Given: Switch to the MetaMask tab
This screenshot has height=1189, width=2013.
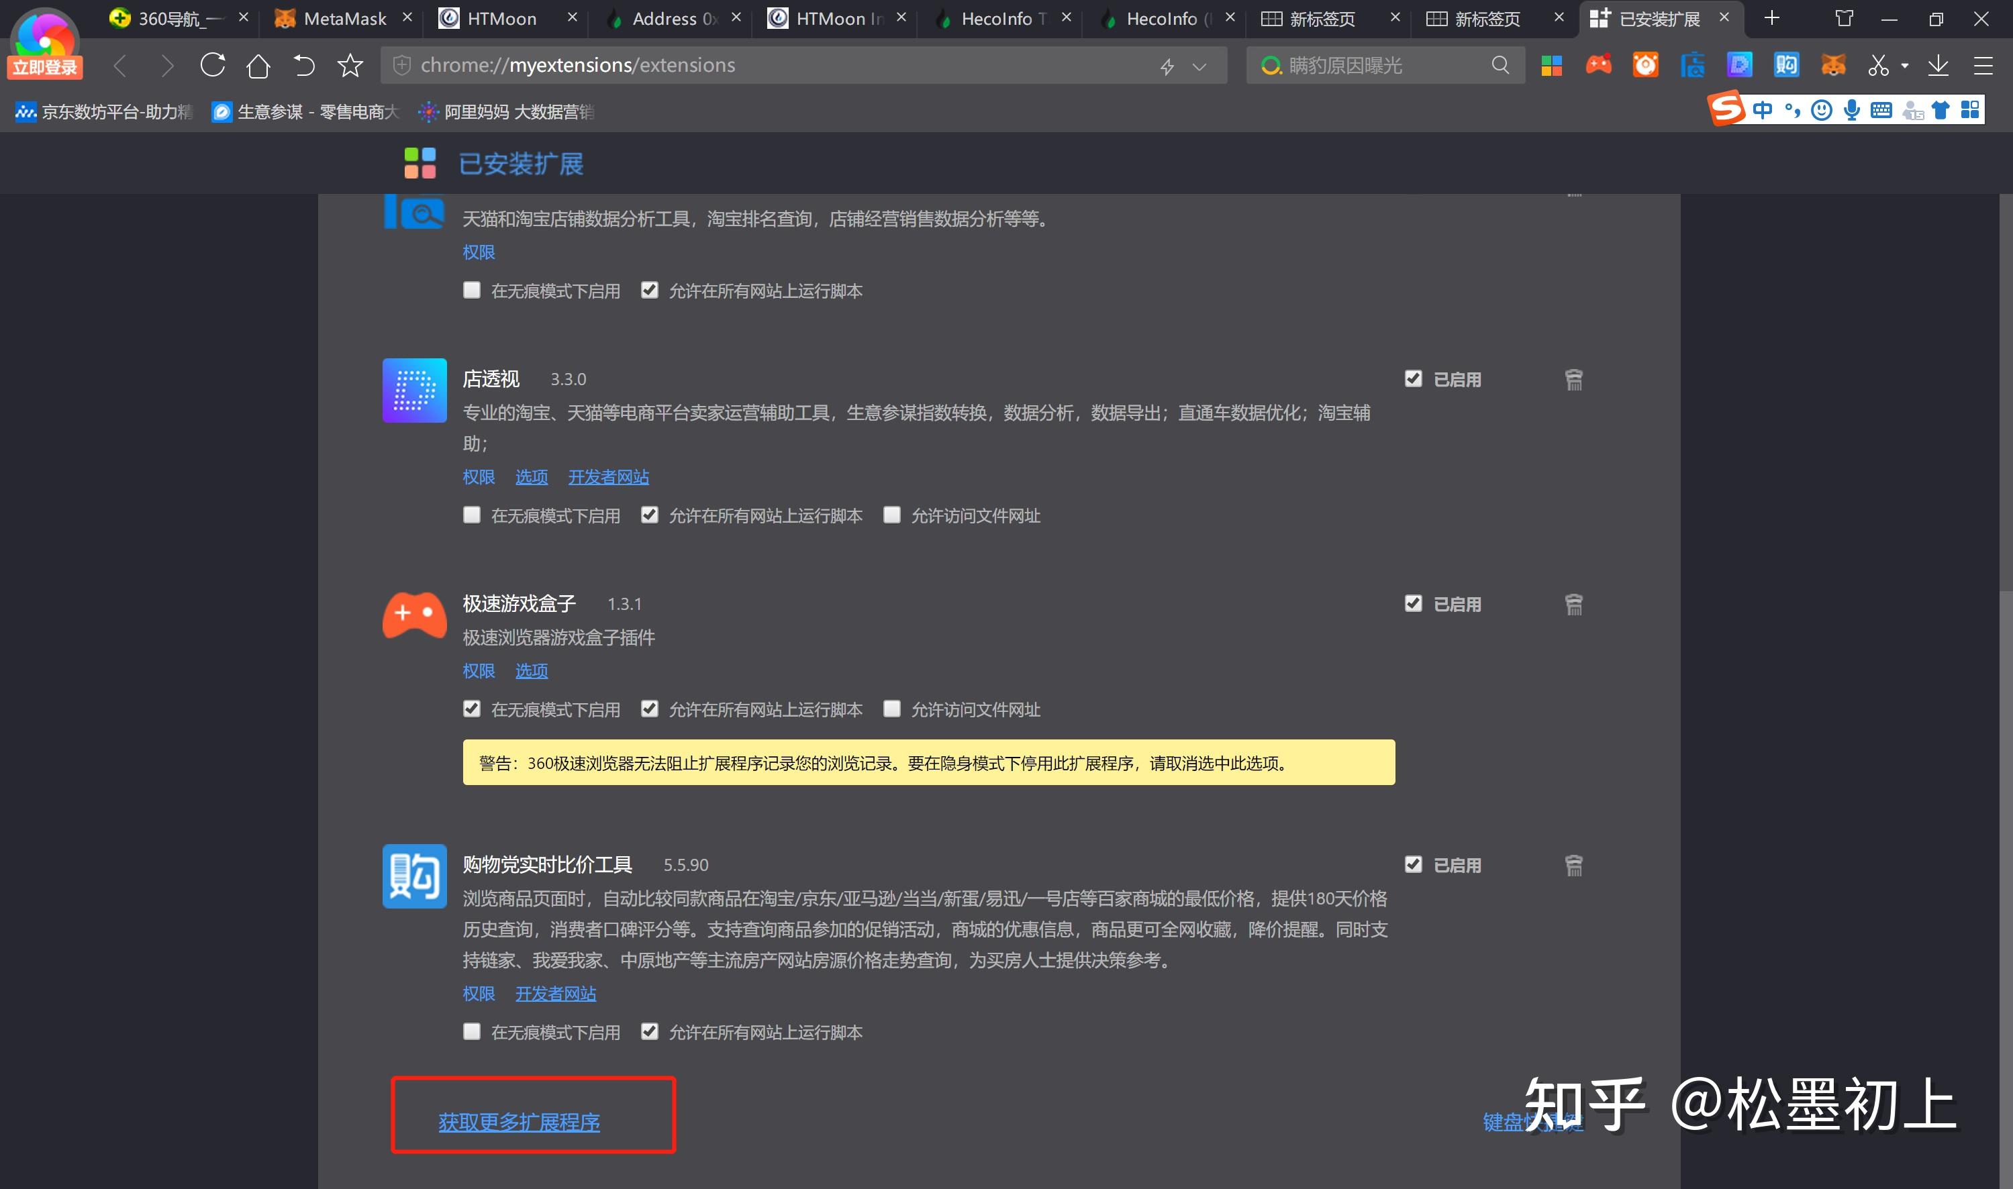Looking at the screenshot, I should point(344,18).
